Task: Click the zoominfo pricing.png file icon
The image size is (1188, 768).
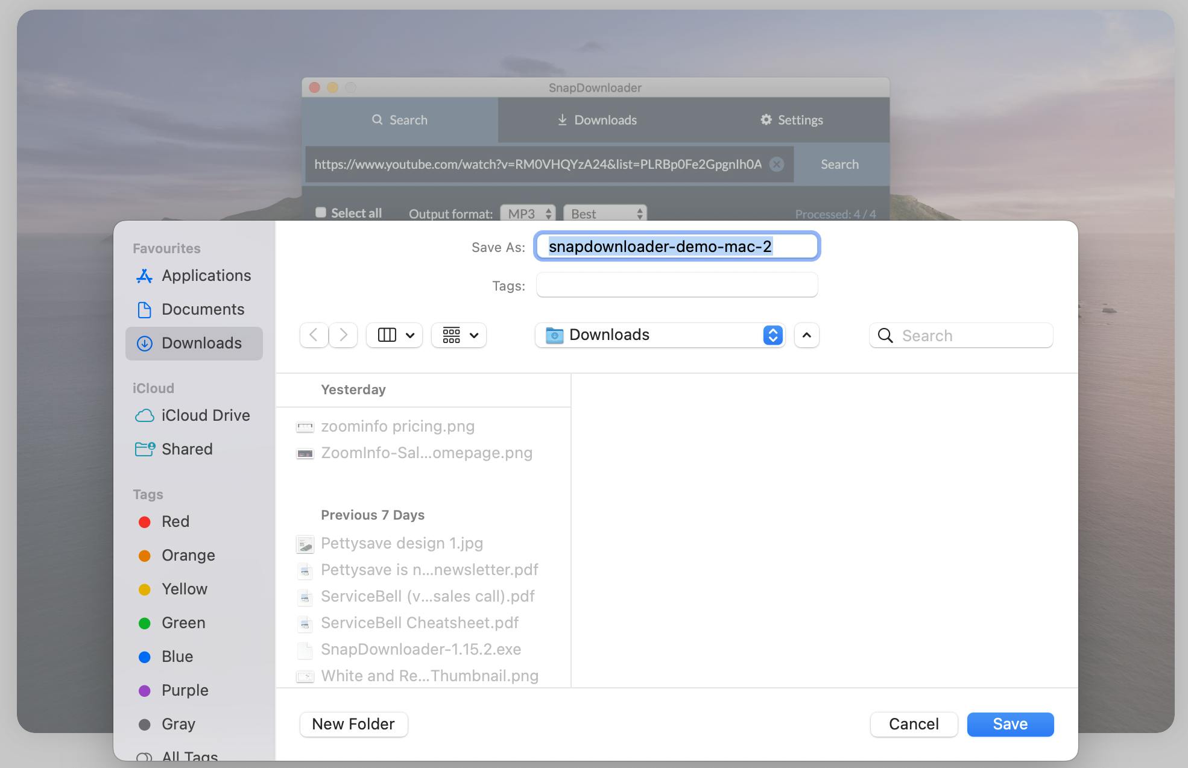Action: coord(305,427)
